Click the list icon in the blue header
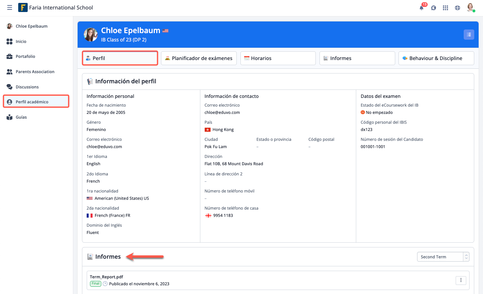This screenshot has height=294, width=483. 469,35
